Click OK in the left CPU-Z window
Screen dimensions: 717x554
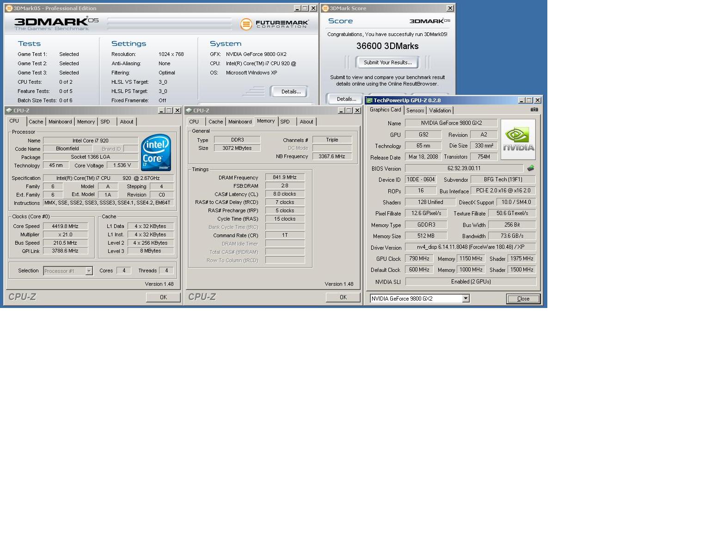(163, 297)
